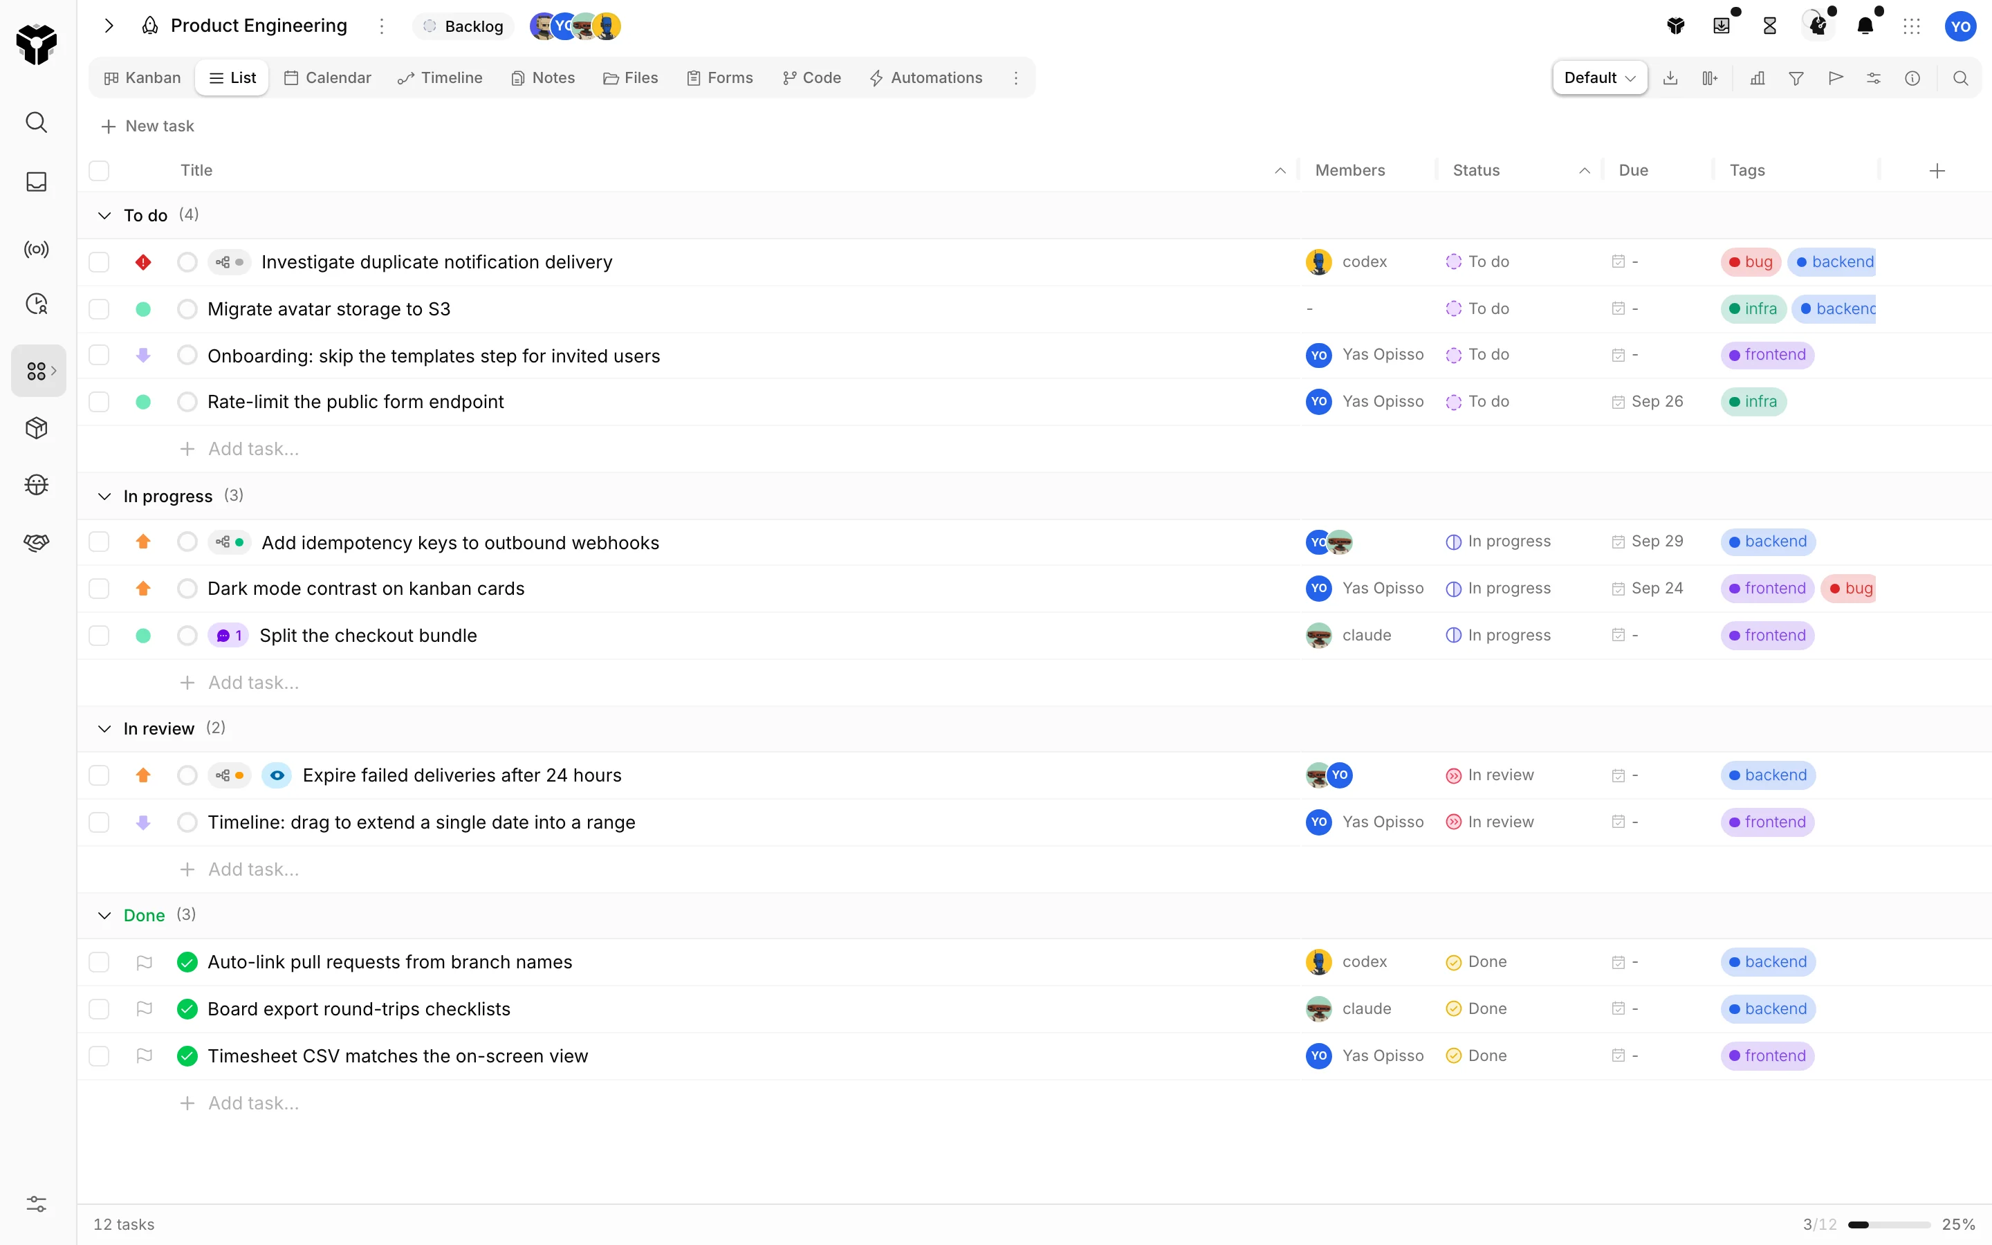Open the Automations tab
This screenshot has width=1992, height=1245.
(926, 78)
